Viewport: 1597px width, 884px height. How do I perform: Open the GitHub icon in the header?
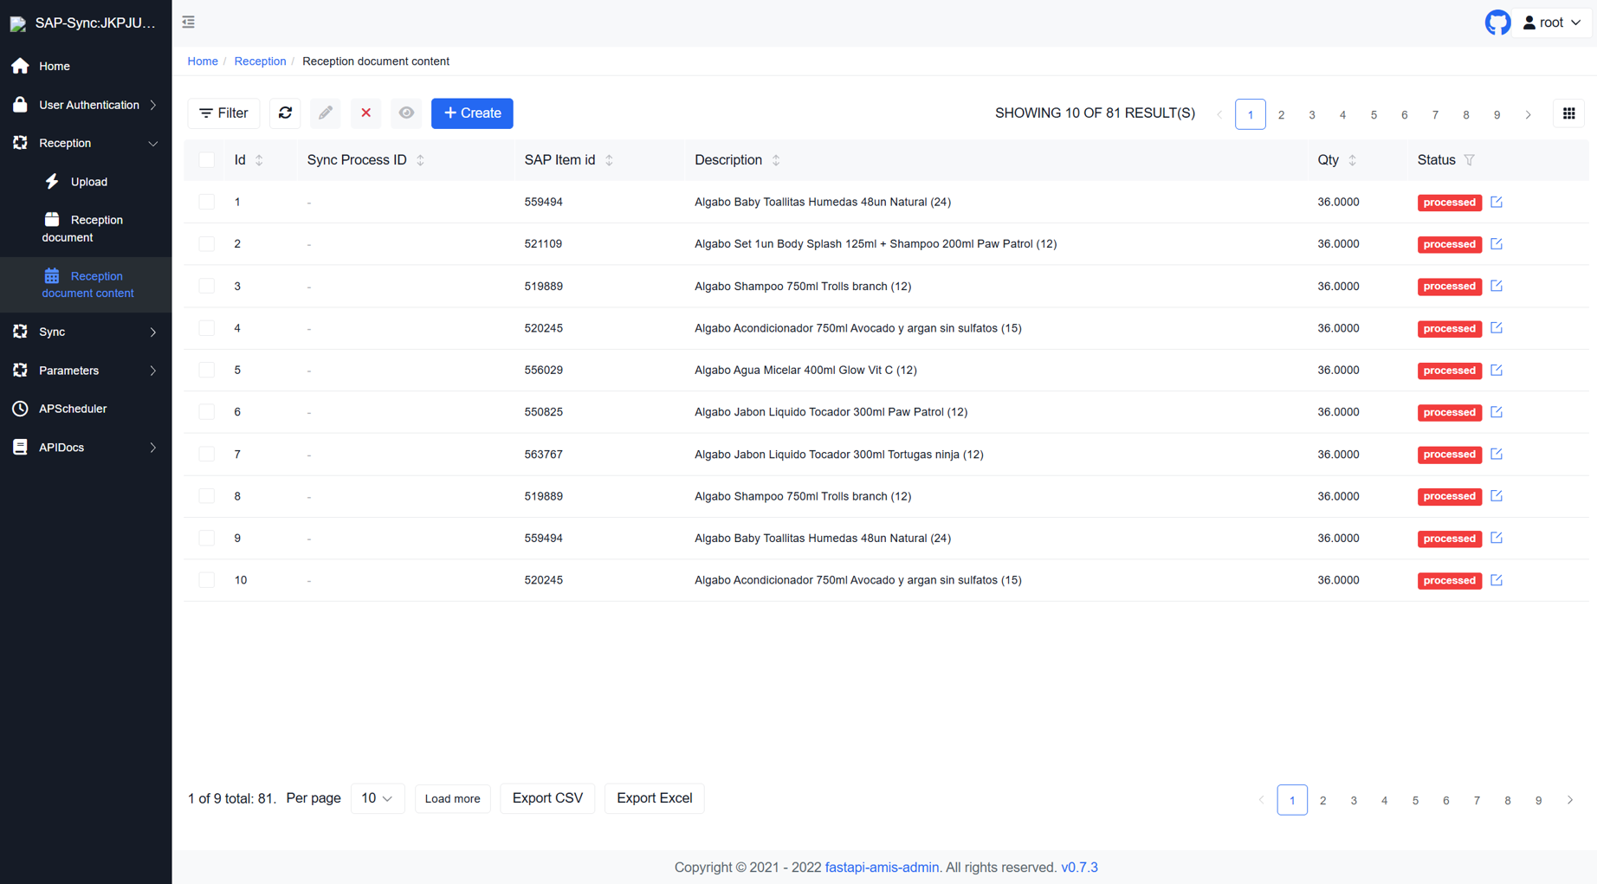click(1497, 23)
